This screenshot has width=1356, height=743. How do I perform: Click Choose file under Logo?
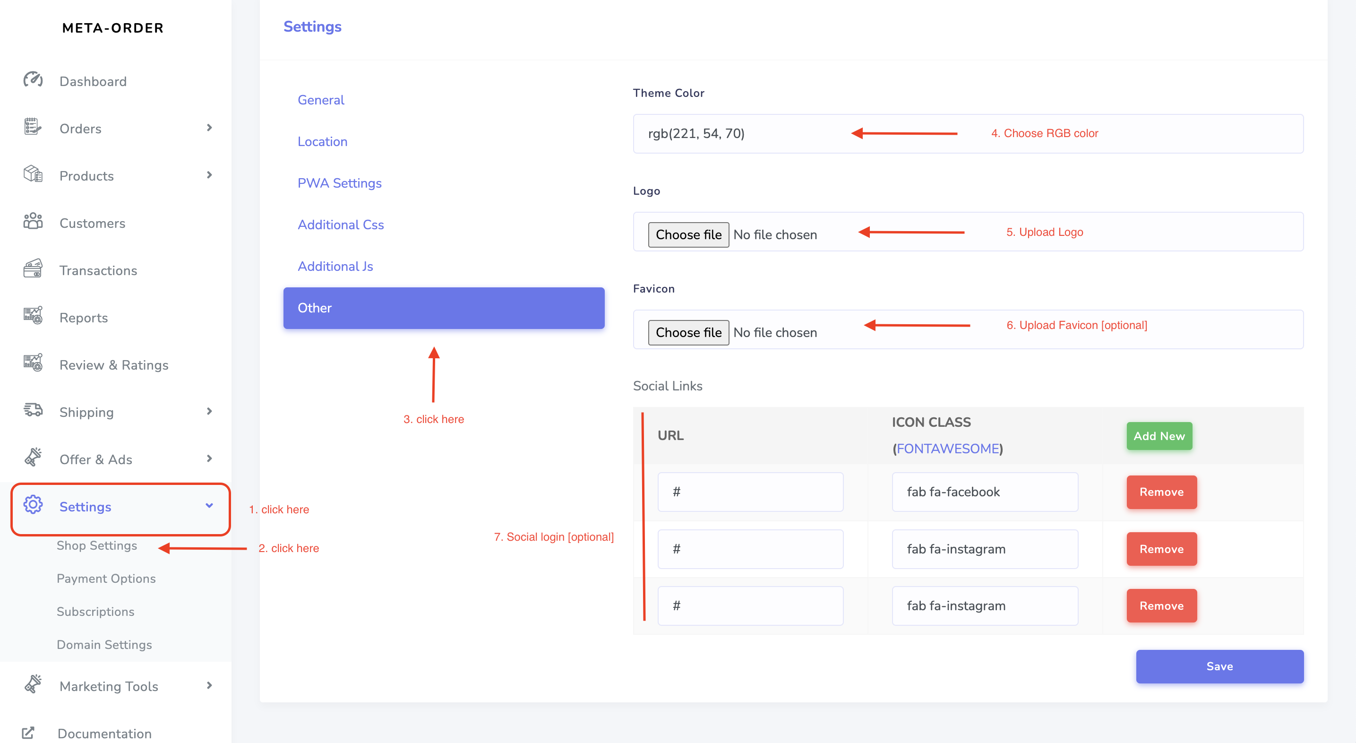coord(688,234)
